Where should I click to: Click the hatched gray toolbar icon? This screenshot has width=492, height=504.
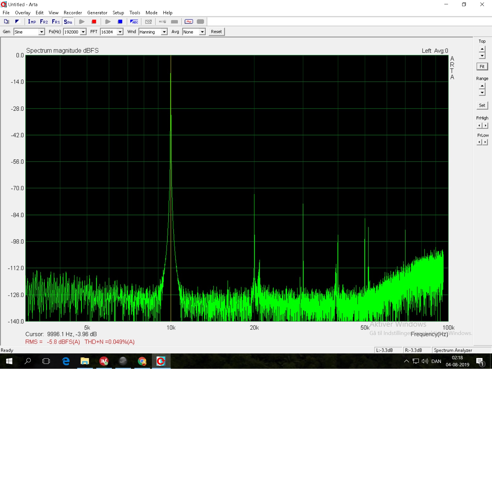click(x=149, y=22)
